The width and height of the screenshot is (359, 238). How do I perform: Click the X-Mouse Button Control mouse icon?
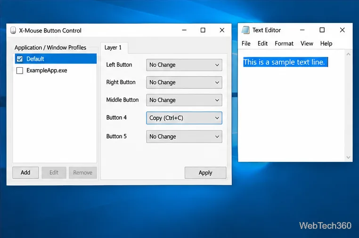tap(13, 30)
